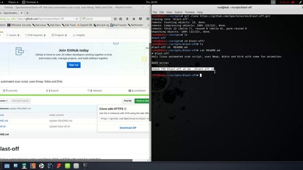This screenshot has height=170, width=303.
Task: Open the README.md file row link
Action: pos(4,121)
